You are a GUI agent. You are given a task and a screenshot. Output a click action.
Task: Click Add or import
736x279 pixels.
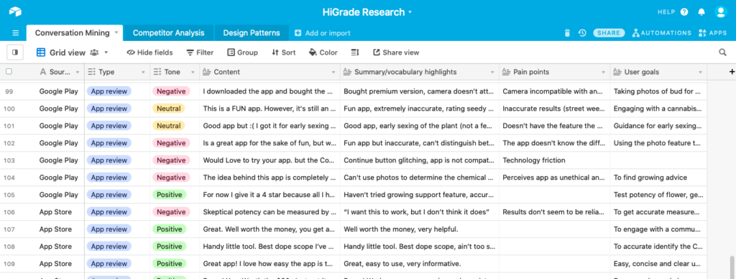pyautogui.click(x=323, y=33)
